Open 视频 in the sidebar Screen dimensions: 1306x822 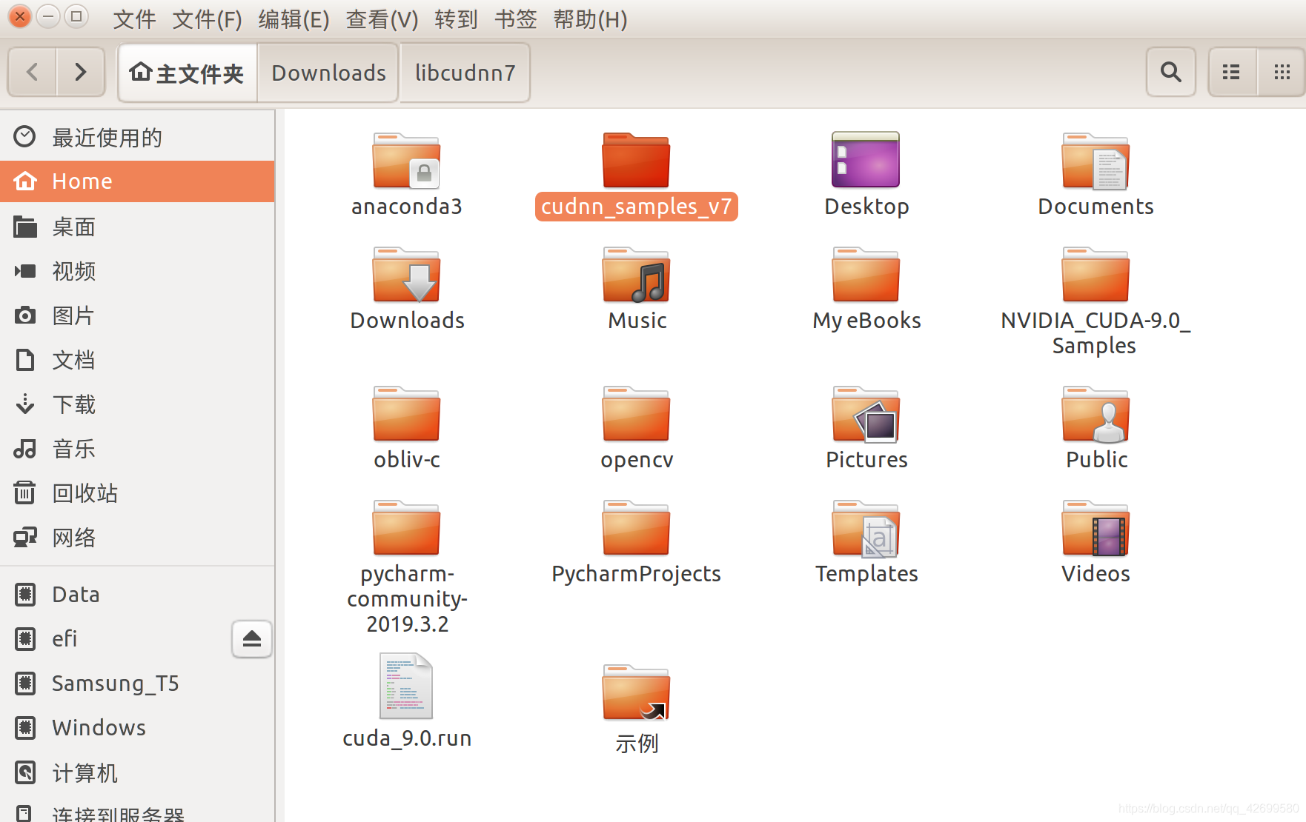137,271
